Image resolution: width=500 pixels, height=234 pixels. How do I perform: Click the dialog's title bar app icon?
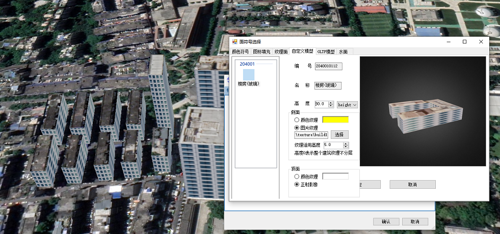pyautogui.click(x=235, y=42)
